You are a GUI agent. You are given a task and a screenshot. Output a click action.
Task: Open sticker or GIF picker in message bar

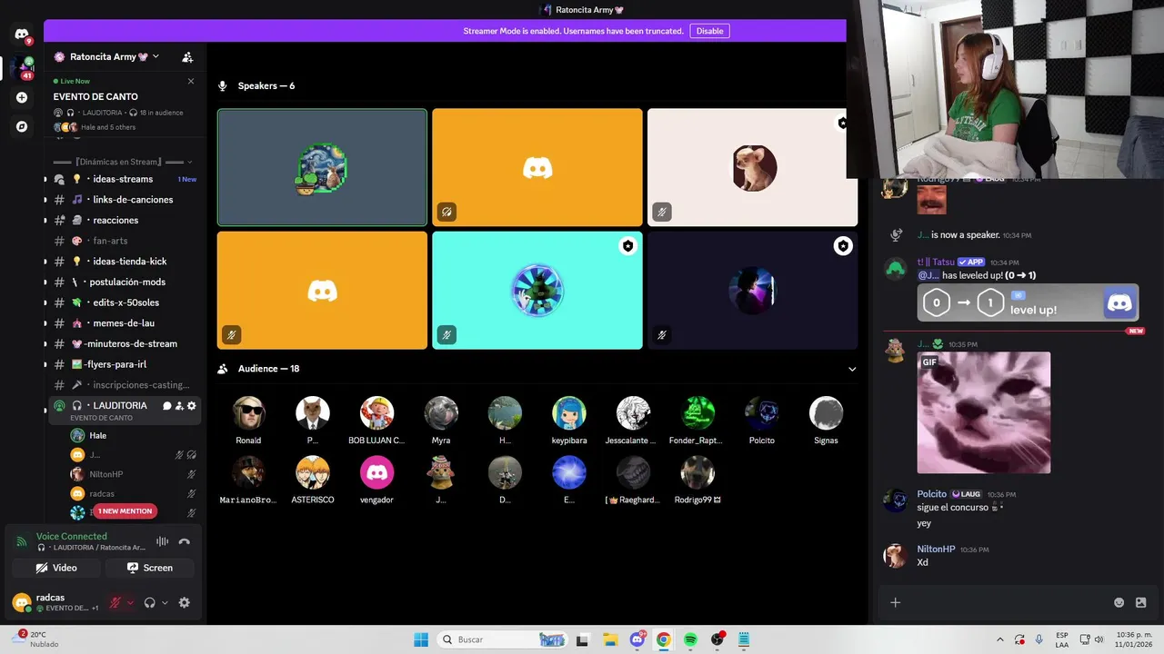1141,602
